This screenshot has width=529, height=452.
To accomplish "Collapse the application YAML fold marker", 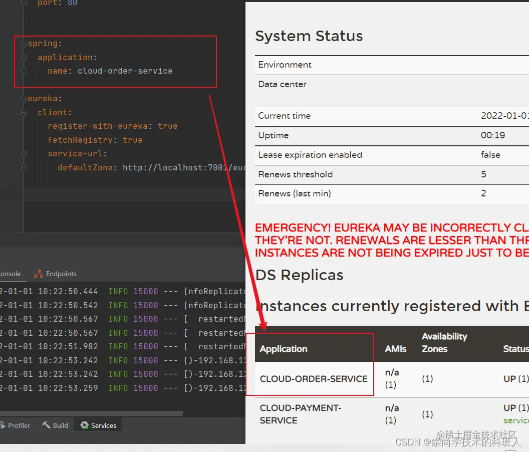I will (24, 58).
